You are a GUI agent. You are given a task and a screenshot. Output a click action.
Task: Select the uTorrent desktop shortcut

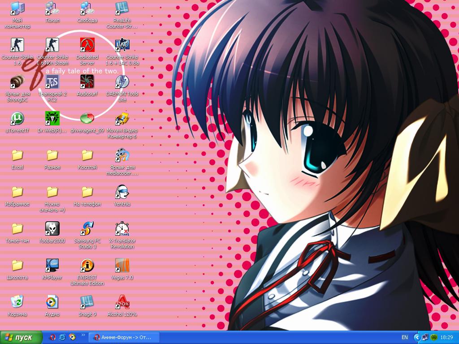(x=17, y=119)
